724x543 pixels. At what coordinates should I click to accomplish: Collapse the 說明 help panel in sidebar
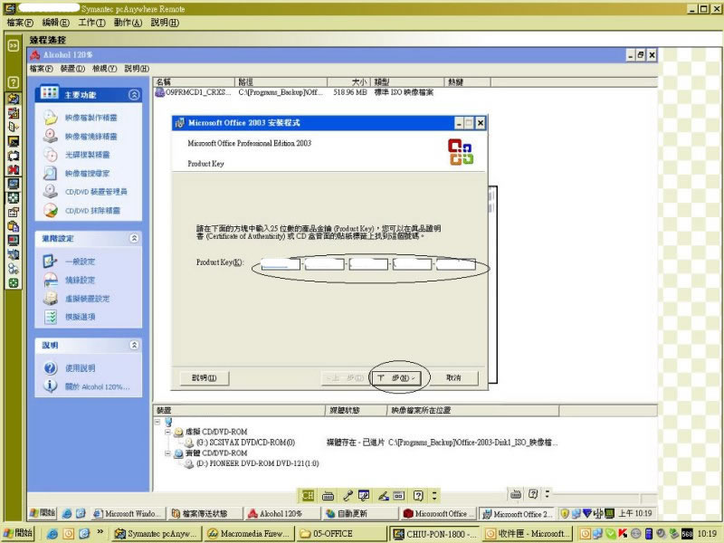click(x=134, y=345)
